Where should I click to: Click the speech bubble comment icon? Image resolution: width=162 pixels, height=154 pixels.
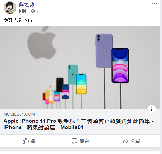click(74, 141)
